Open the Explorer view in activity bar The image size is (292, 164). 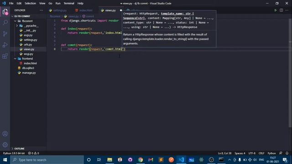coord(5,12)
